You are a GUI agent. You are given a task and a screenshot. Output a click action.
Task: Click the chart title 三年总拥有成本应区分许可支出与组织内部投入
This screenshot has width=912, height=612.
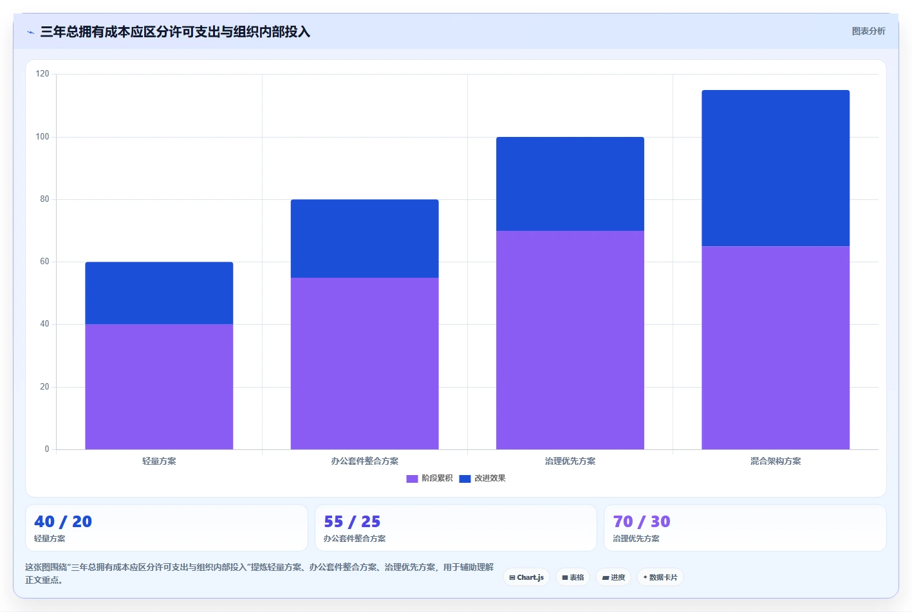175,32
